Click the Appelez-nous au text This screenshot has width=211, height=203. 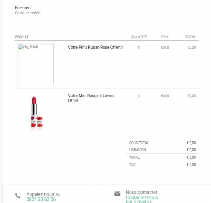(x=43, y=194)
